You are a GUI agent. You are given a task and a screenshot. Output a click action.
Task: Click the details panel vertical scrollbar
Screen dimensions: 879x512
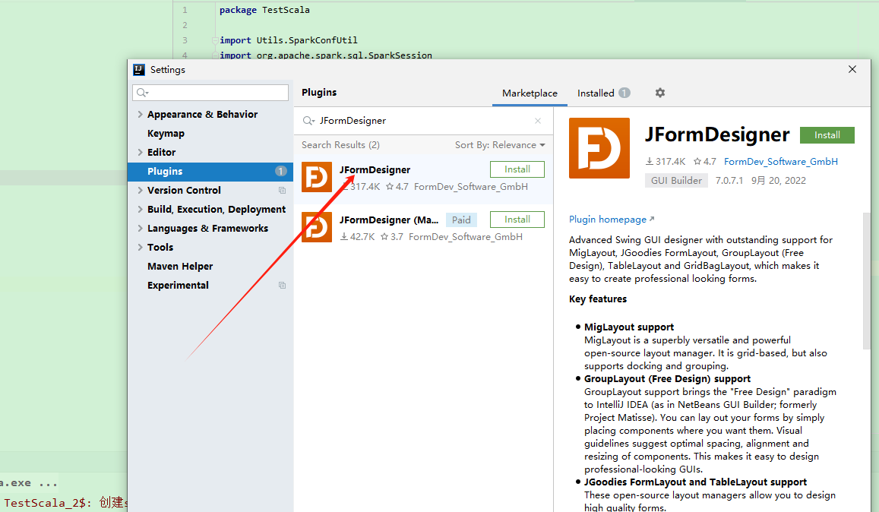point(866,281)
